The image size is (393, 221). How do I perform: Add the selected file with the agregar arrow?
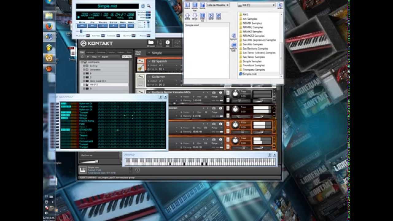tap(233, 36)
